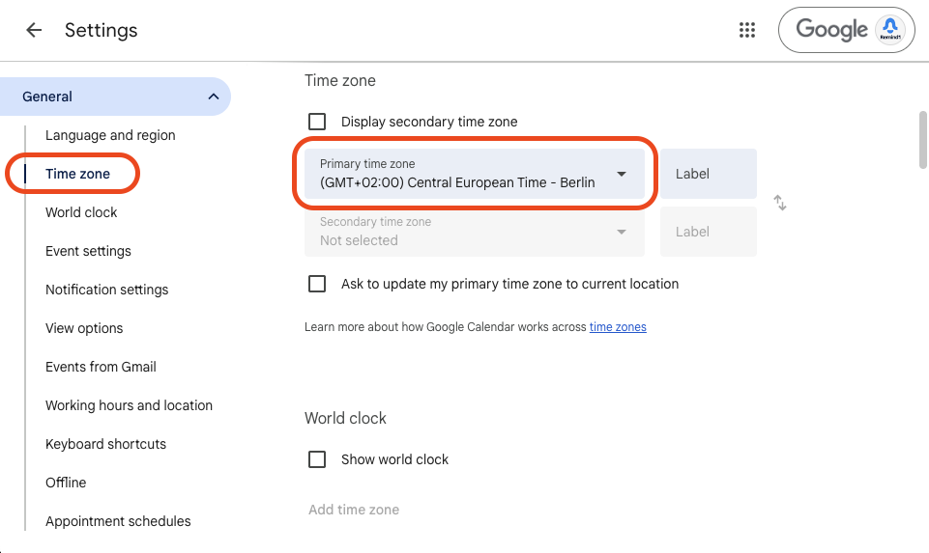Click the secondary time zone Label field
This screenshot has width=929, height=553.
tap(708, 232)
